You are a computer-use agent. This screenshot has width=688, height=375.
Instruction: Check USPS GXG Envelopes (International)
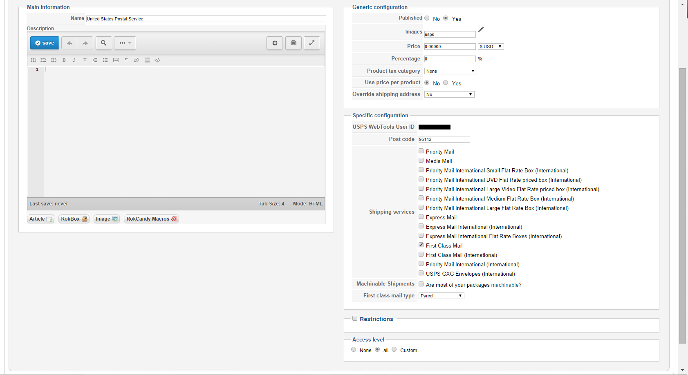[421, 273]
